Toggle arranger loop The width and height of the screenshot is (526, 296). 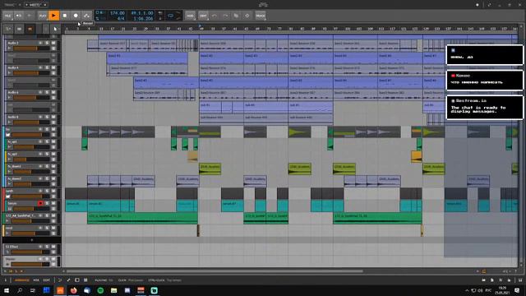[x=171, y=16]
